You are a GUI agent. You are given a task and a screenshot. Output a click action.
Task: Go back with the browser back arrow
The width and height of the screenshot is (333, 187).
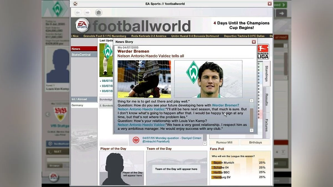coord(78,12)
